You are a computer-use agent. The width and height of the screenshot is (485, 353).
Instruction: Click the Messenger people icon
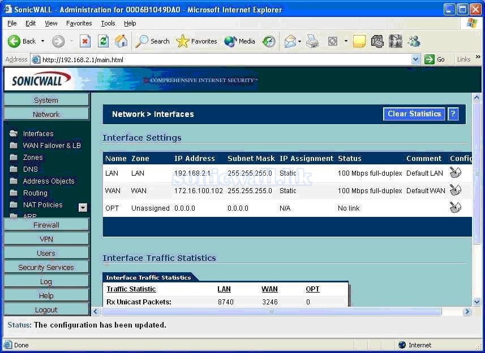[x=414, y=41]
